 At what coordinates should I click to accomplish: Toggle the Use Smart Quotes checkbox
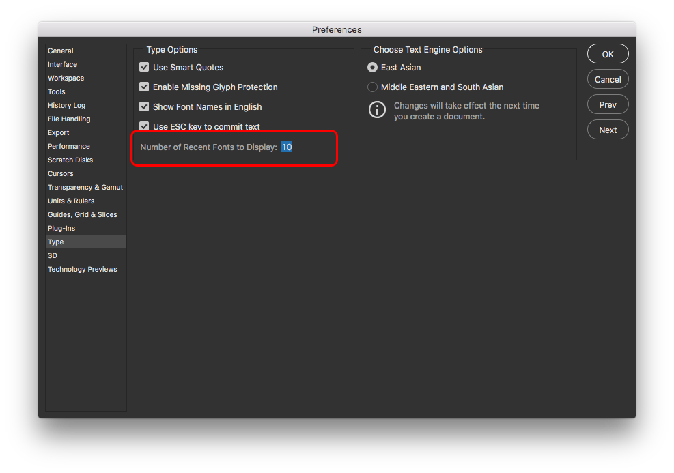pyautogui.click(x=144, y=67)
